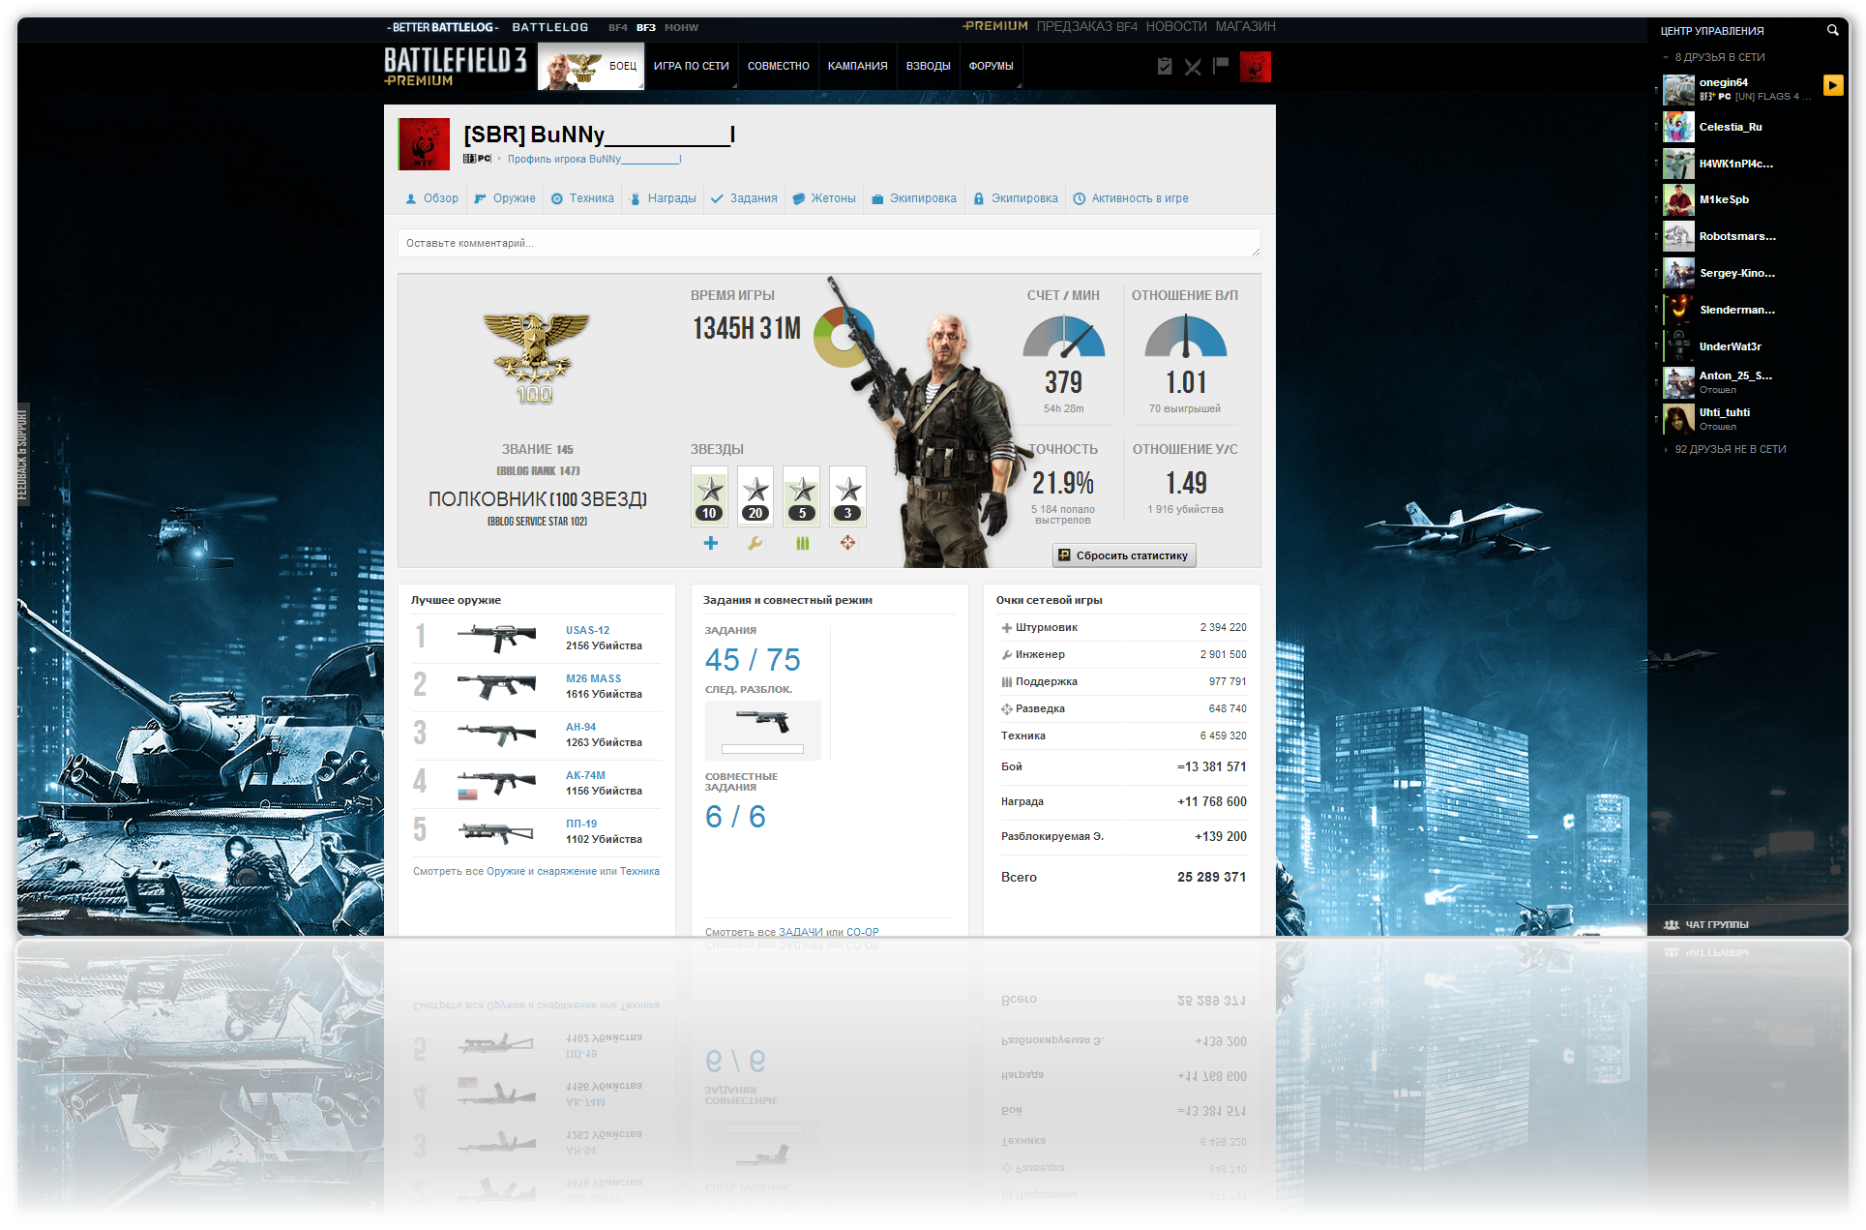Join onegin64's game via yellow play button
1866x1230 pixels.
point(1833,85)
